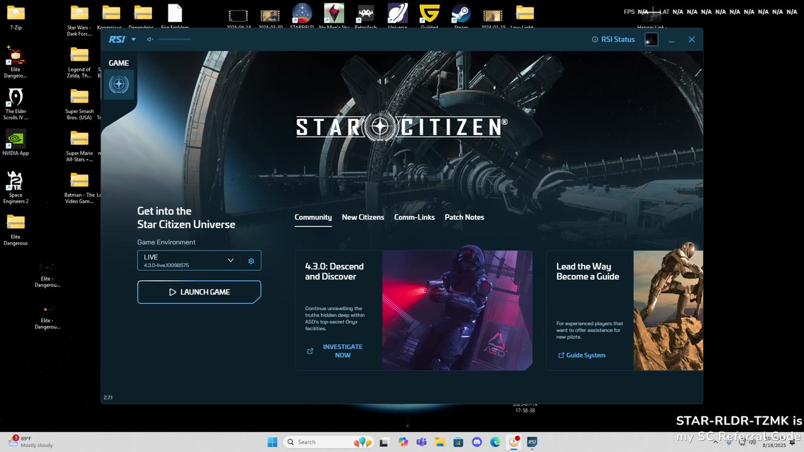Open the Fire Emblem desktop file
Screen dimensions: 804x452
[x=175, y=16]
